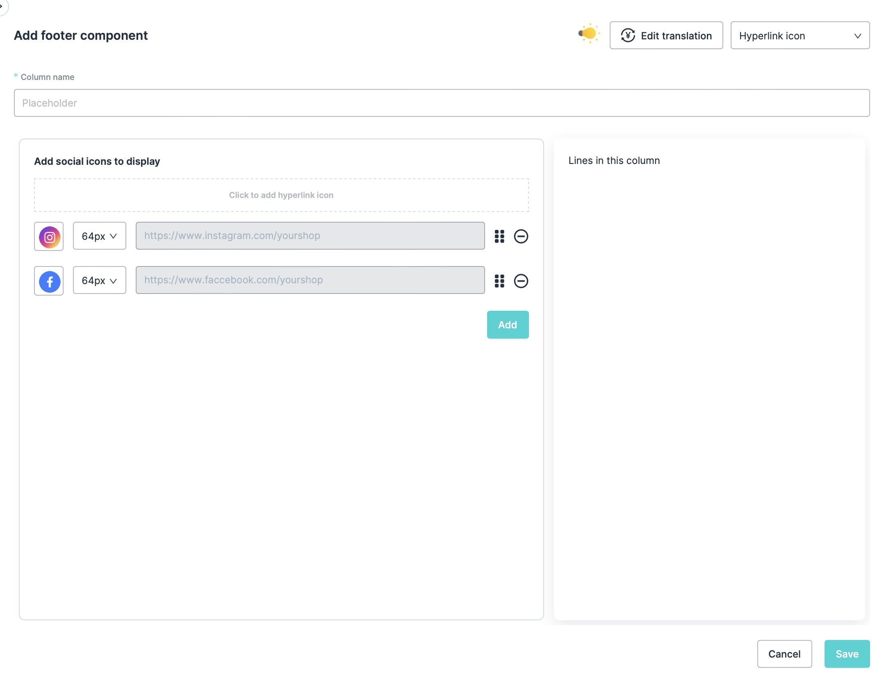The height and width of the screenshot is (692, 884).
Task: Open the Hyperlink icon component type dropdown
Action: pyautogui.click(x=800, y=36)
